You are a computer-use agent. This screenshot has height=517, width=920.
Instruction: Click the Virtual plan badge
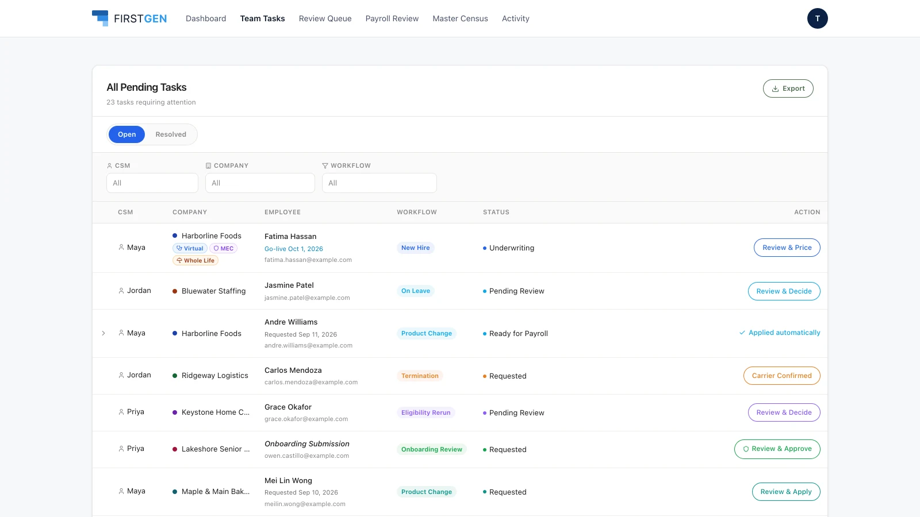[x=190, y=248]
